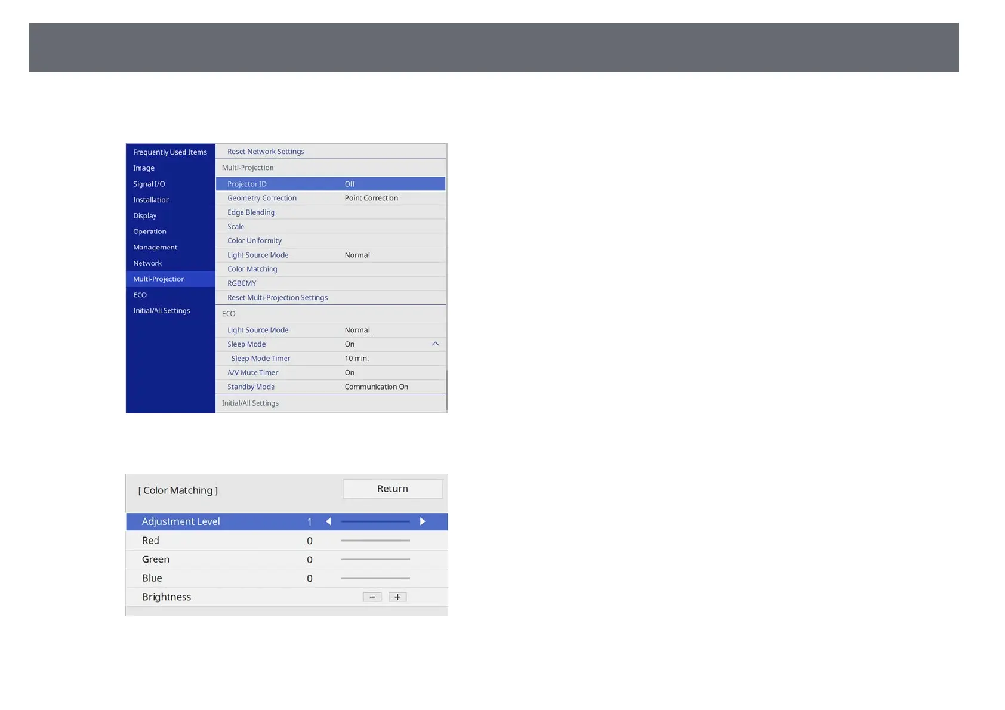Increase Adjustment Level with right arrow
This screenshot has width=1005, height=710.
click(x=423, y=521)
